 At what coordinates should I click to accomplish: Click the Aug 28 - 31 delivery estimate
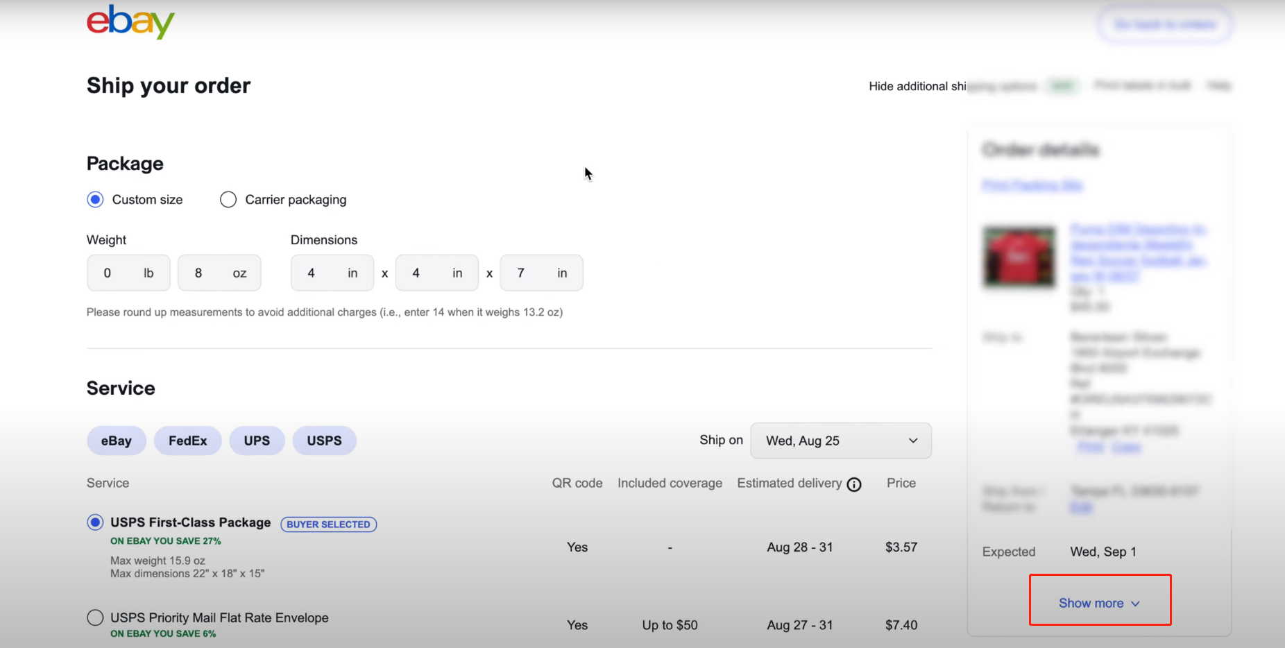(800, 547)
